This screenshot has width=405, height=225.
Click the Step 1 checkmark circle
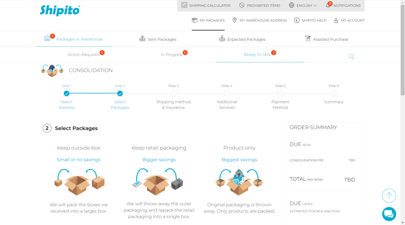click(66, 93)
